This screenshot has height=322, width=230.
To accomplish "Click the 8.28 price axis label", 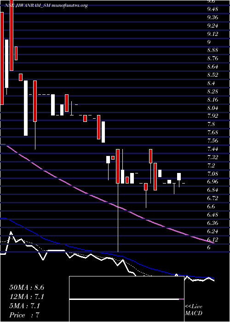I will click(213, 92).
